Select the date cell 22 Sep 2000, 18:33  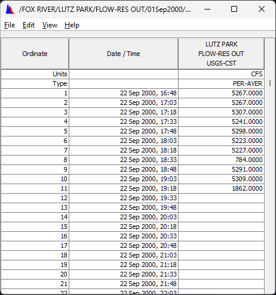point(124,160)
